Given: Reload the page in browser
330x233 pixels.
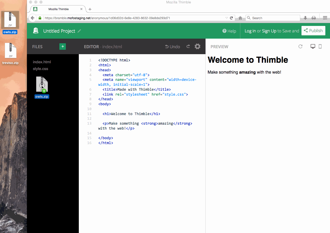Looking at the screenshot, I should pos(231,18).
